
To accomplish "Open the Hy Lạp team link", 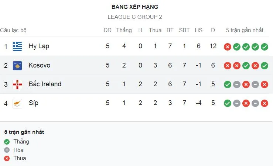I will click(x=39, y=46).
